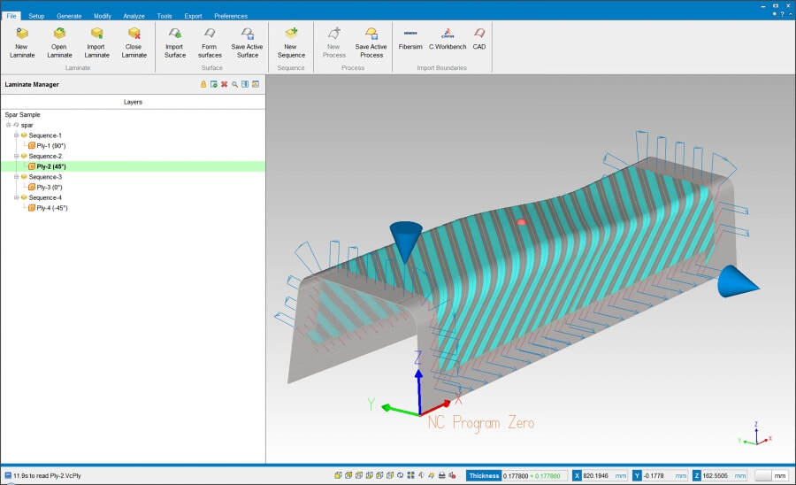Create a New Sequence
Image resolution: width=796 pixels, height=485 pixels.
291,35
